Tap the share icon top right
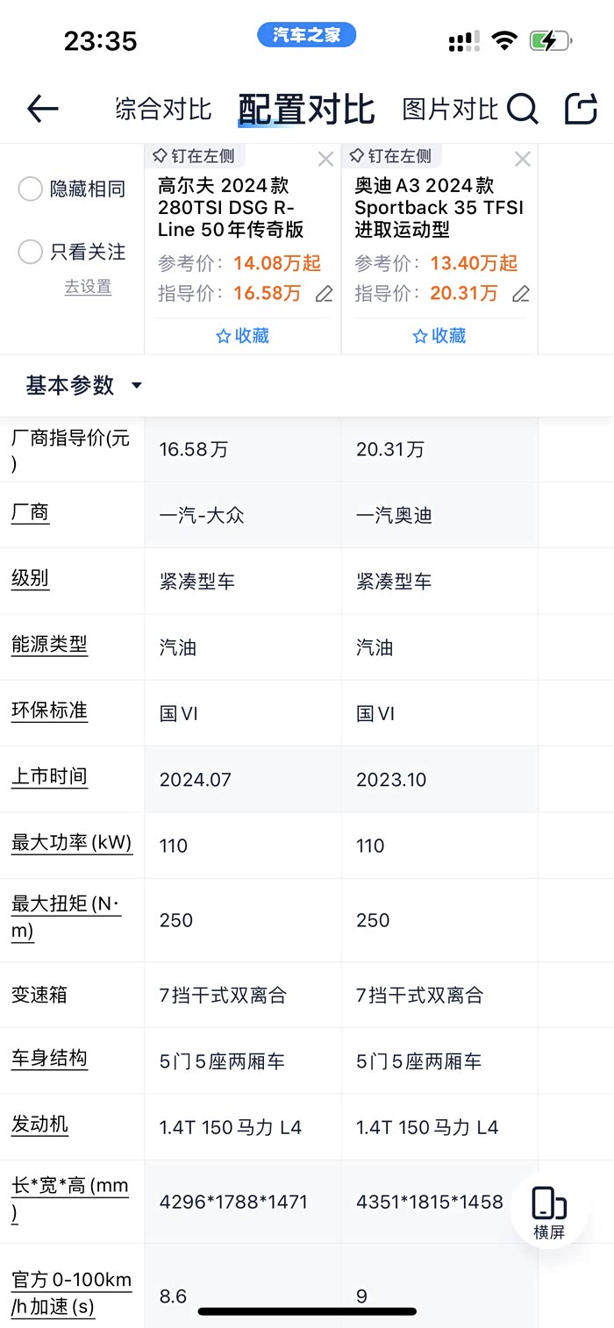614x1328 pixels. pos(581,109)
